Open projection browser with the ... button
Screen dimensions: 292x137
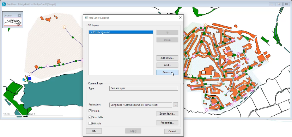click(x=175, y=105)
